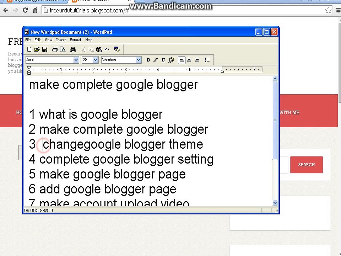Print the document using the printer icon
Image resolution: width=341 pixels, height=256 pixels.
pyautogui.click(x=55, y=49)
